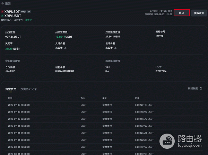The height and width of the screenshot is (155, 208).
Task: Click the 投资组合市值 label
Action: pyautogui.click(x=113, y=32)
